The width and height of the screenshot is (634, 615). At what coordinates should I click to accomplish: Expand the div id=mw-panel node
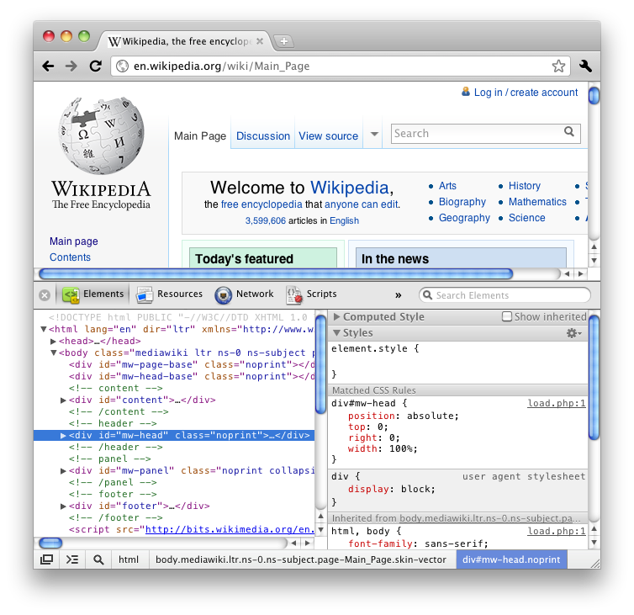click(63, 471)
